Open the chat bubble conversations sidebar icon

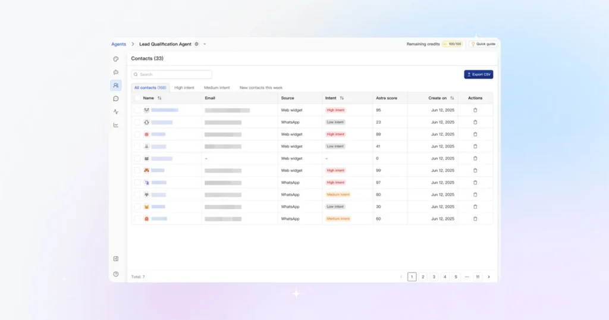[x=116, y=99]
